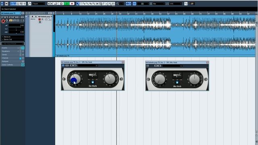Select the Line tool in the toolbar
Screen dimensions: 258x145
[107, 4]
